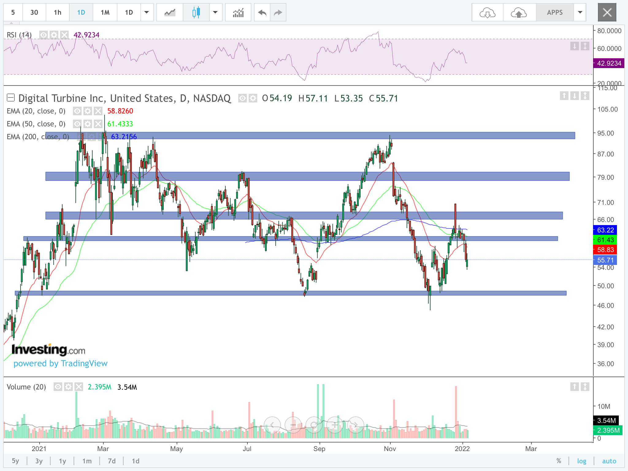Remove the Volume indicator with its X icon
This screenshot has height=471, width=628.
pos(79,387)
